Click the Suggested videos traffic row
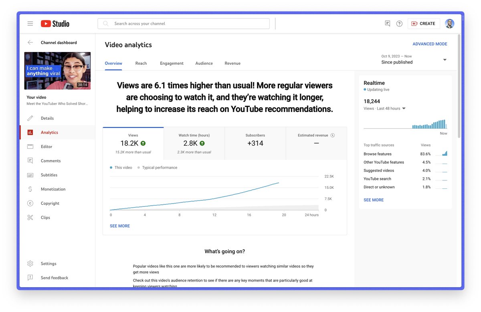The image size is (481, 312). point(405,170)
